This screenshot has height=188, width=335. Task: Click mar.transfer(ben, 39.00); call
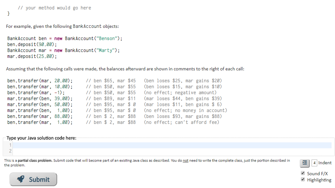(40, 99)
